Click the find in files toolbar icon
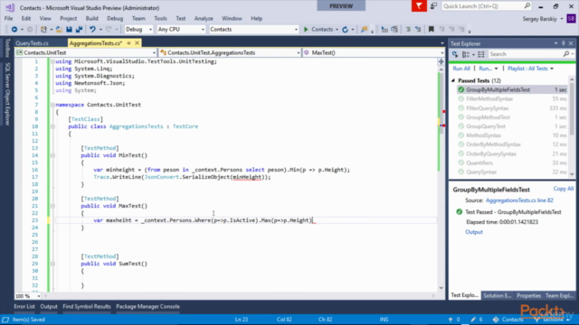 (364, 30)
